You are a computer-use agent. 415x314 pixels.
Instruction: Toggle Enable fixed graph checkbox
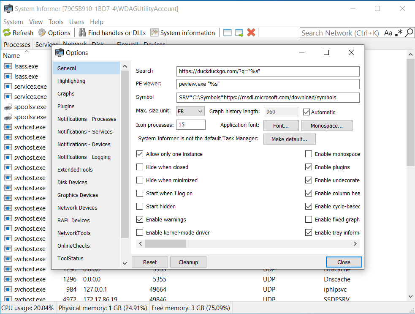(309, 219)
